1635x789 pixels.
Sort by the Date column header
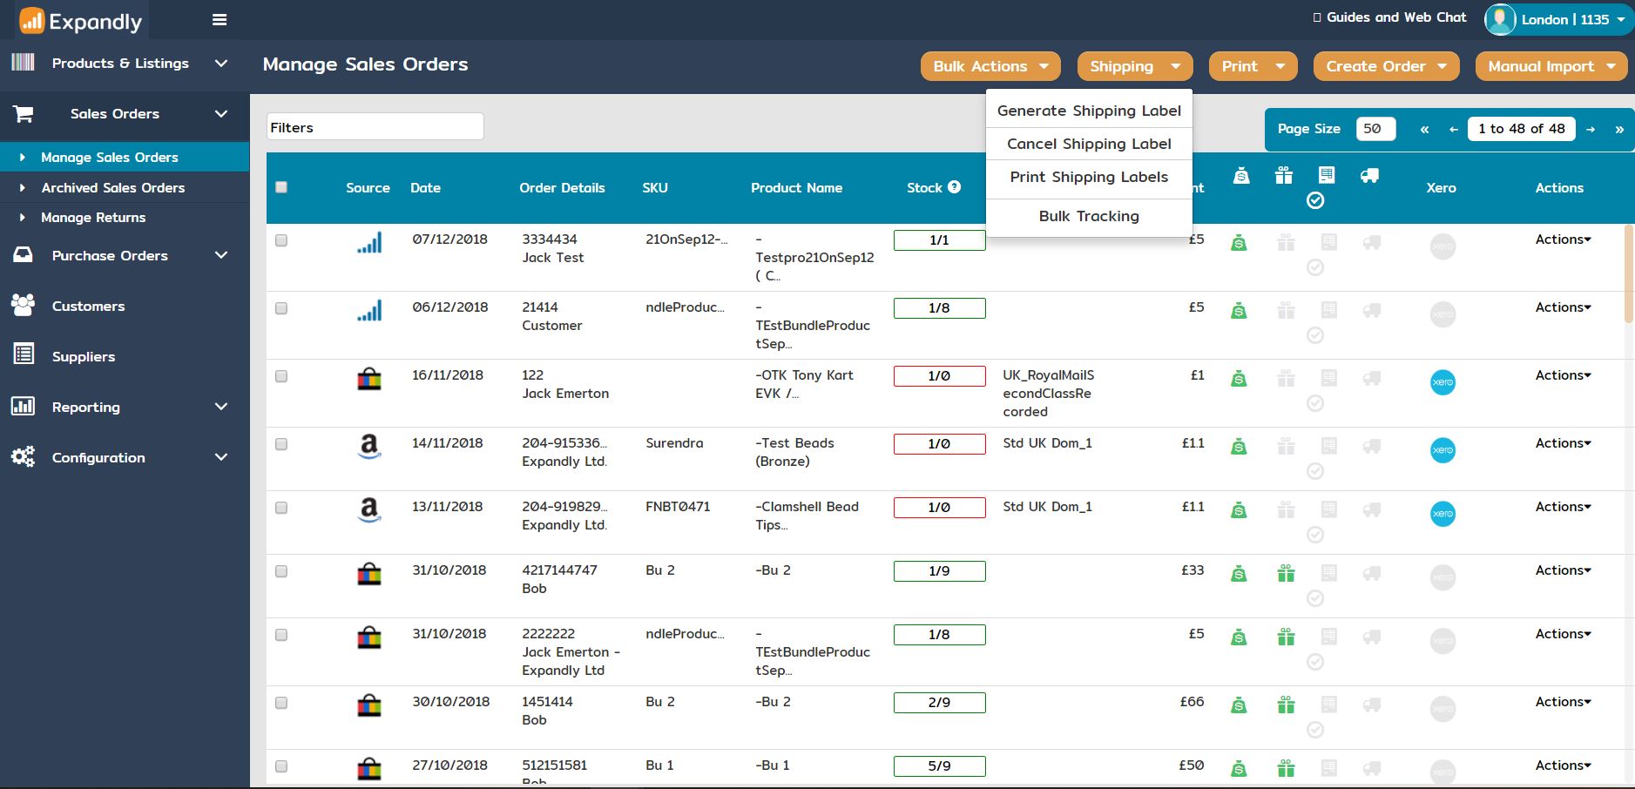point(425,187)
